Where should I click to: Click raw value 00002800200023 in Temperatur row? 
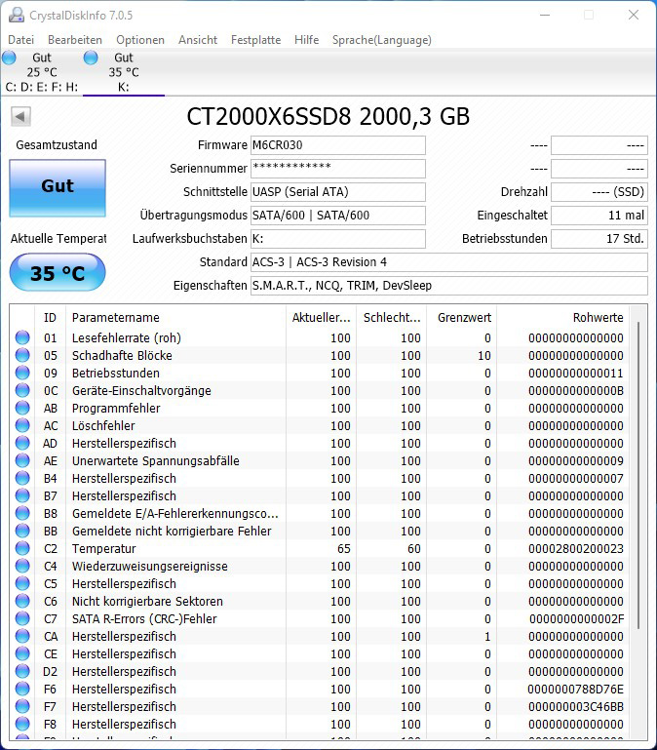[x=576, y=549]
